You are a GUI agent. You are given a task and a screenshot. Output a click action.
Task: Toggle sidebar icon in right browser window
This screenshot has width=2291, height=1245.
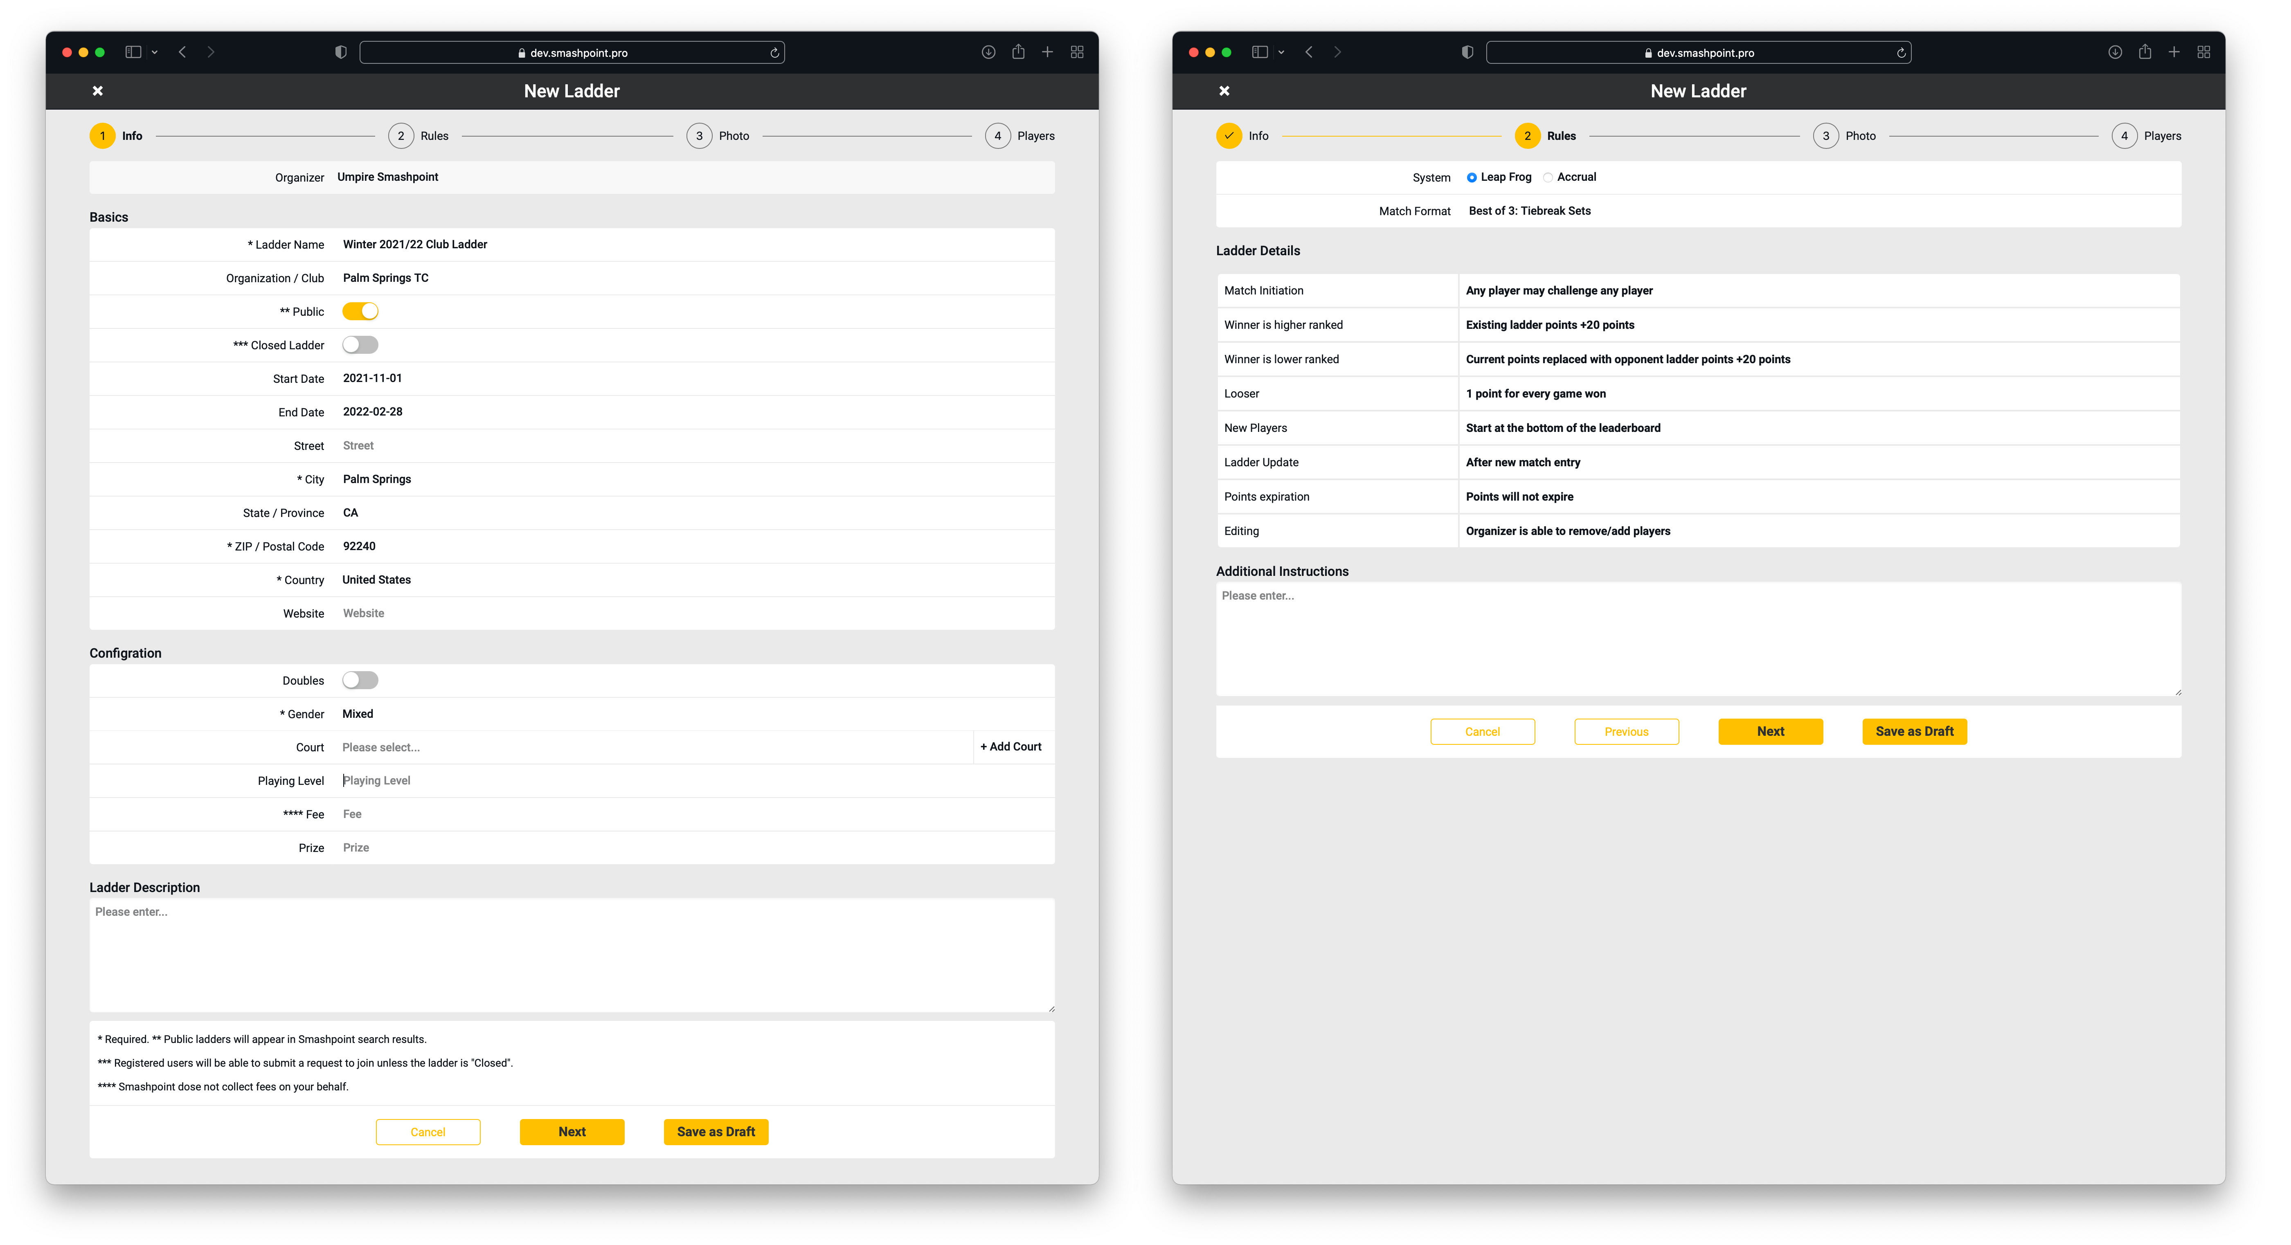click(1260, 52)
